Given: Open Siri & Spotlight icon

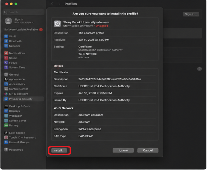Looking at the screenshot, I should [x=6, y=94].
